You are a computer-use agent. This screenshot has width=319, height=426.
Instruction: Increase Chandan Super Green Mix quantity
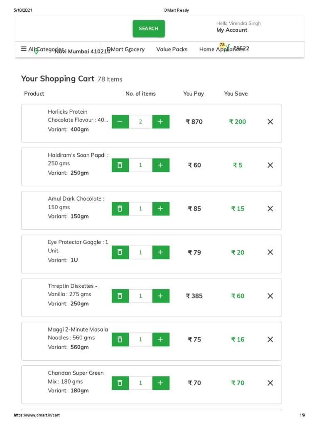[161, 383]
